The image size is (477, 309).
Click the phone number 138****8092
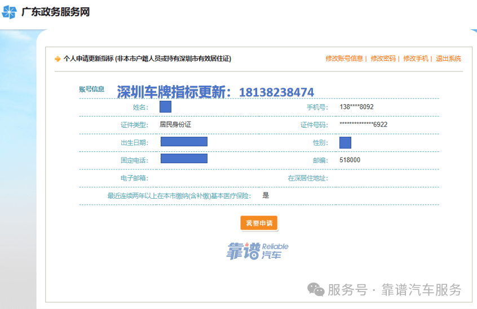point(356,107)
